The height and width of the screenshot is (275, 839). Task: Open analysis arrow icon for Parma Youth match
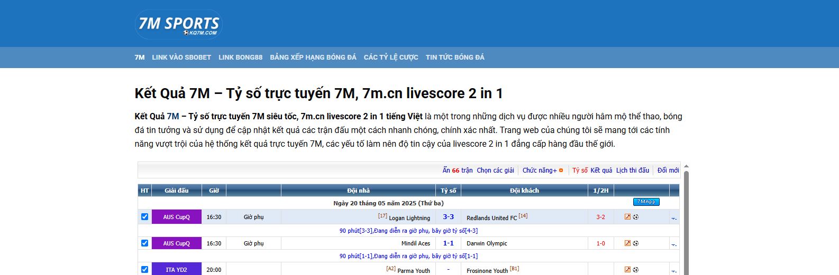click(627, 270)
